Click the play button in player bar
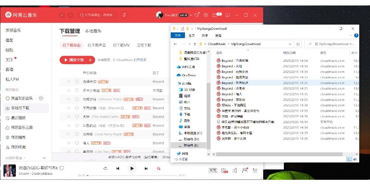This screenshot has width=370, height=185. click(x=132, y=168)
